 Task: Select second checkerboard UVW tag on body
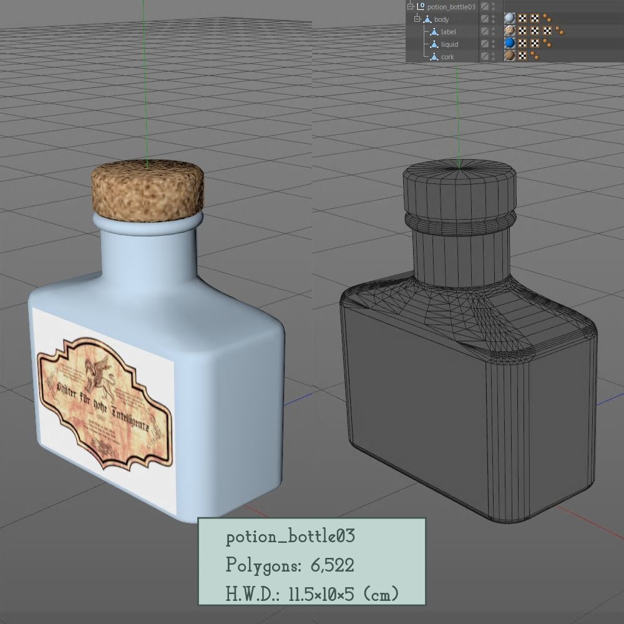pos(535,18)
